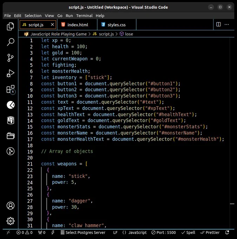Click the Prettier status item
Screen dimensions: 237x239
pos(210,232)
